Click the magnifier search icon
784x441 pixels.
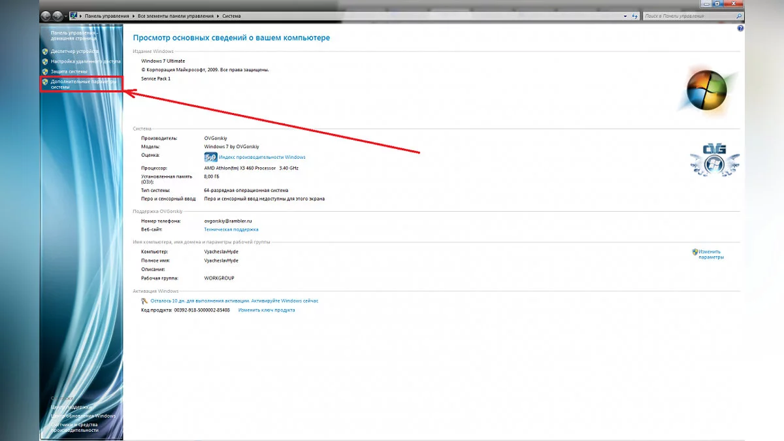[x=739, y=16]
